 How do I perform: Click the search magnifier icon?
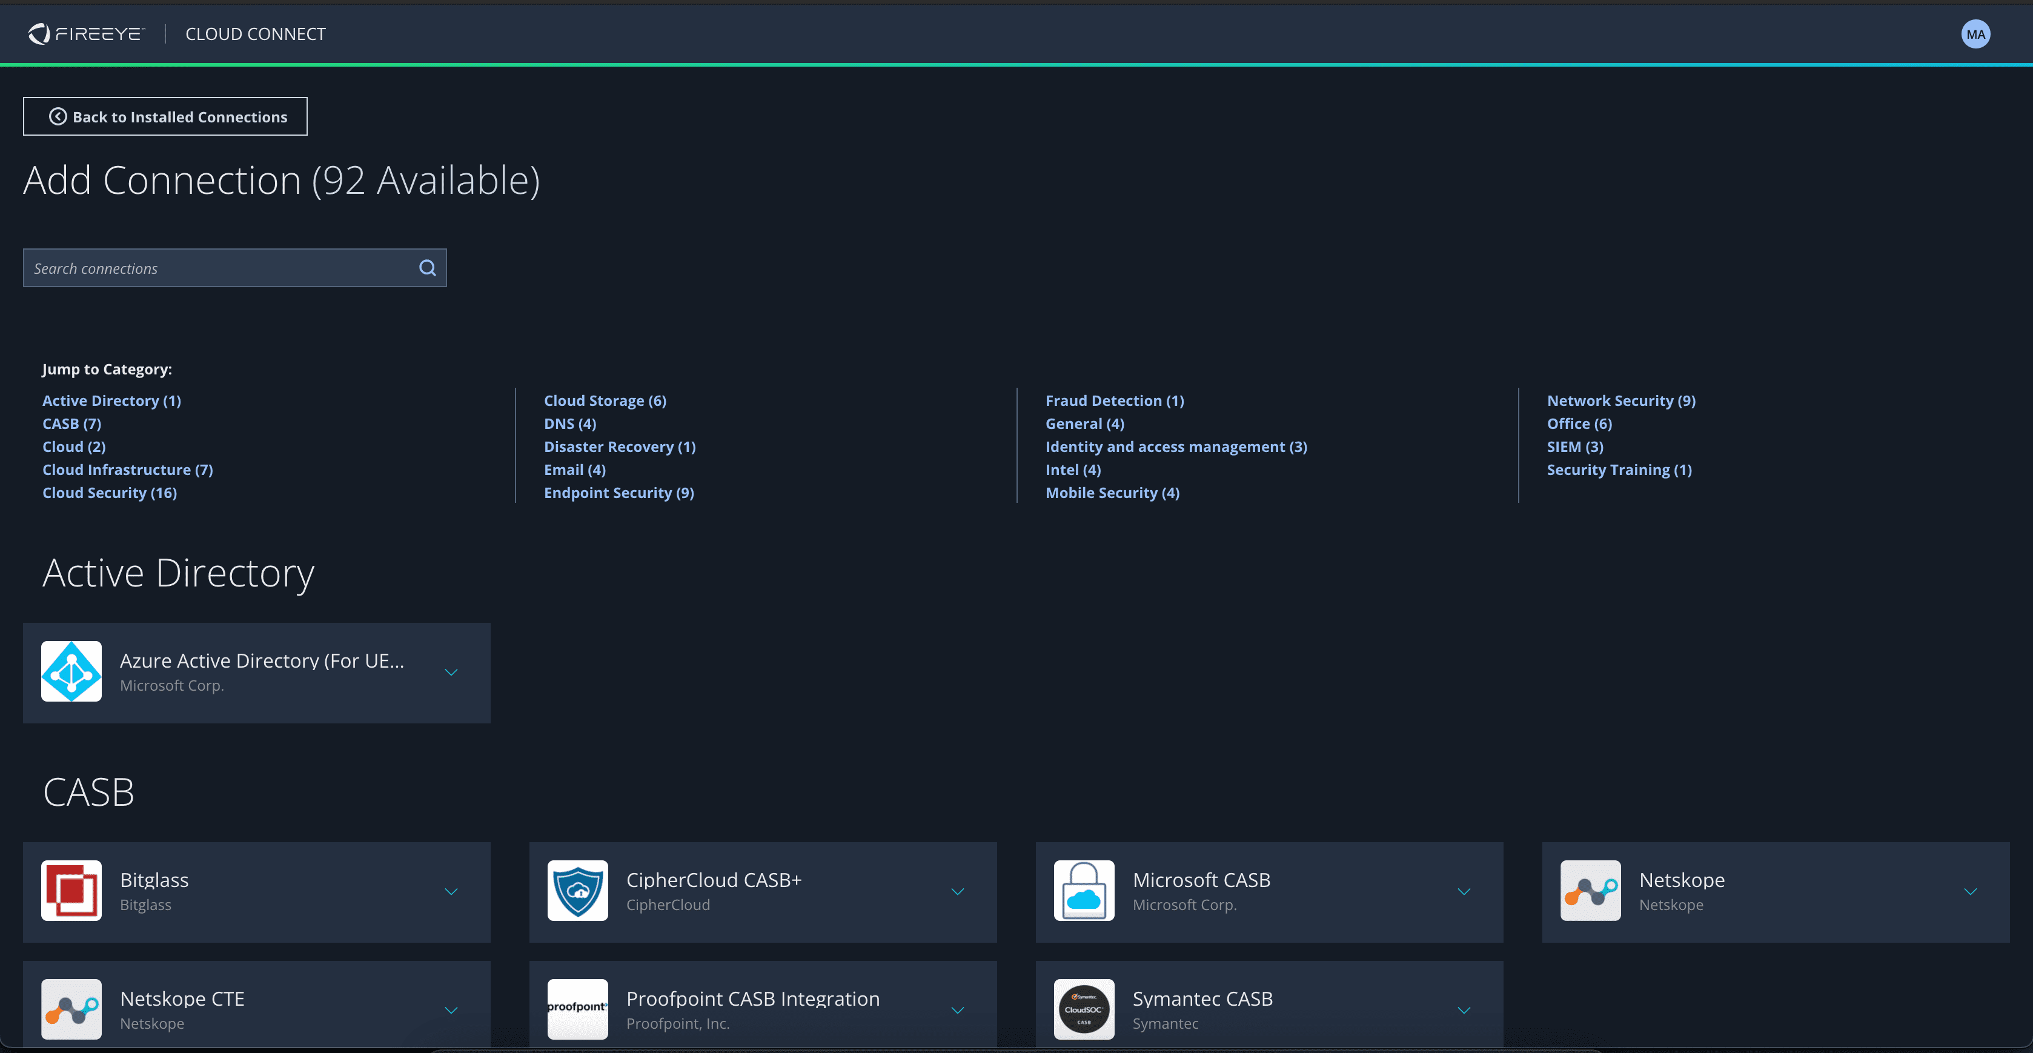[x=427, y=268]
